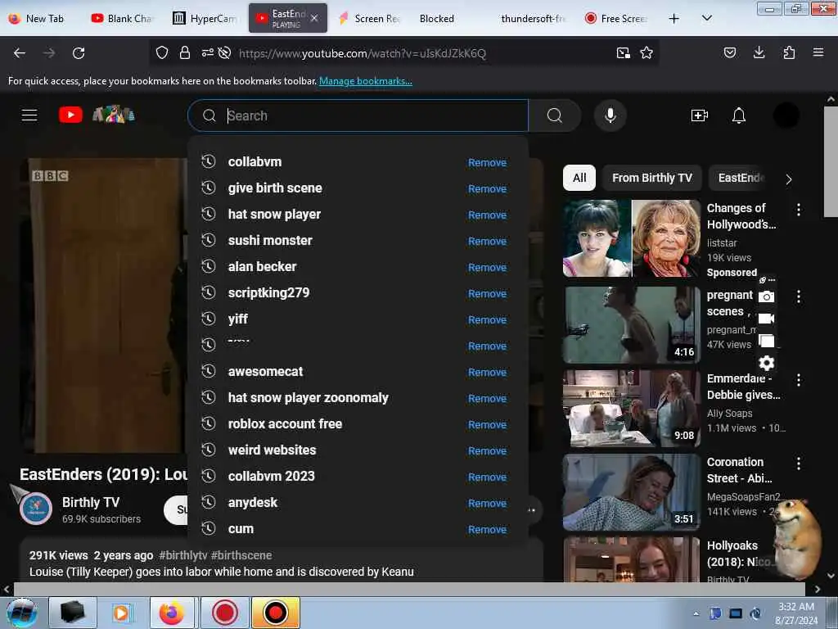Remove weird websites suggestion
The height and width of the screenshot is (629, 838).
(487, 451)
